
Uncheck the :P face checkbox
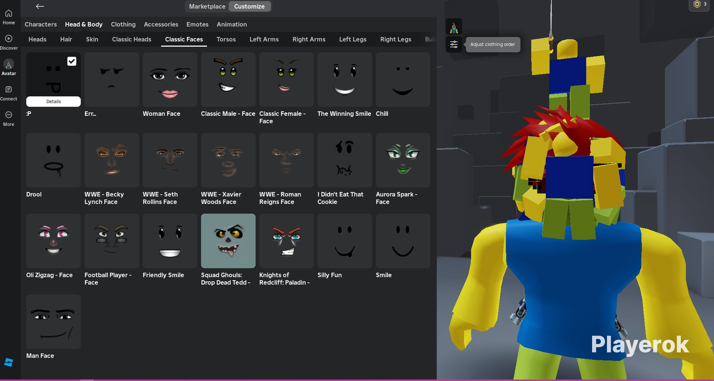coord(72,61)
